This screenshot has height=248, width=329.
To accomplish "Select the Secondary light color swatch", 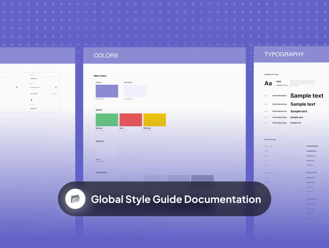I will click(135, 91).
